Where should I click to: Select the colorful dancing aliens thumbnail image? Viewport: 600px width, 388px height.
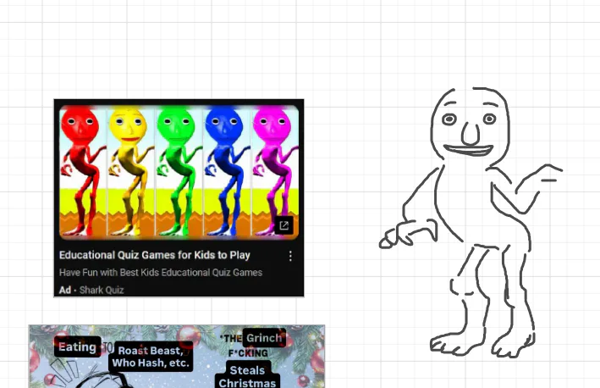(x=179, y=172)
